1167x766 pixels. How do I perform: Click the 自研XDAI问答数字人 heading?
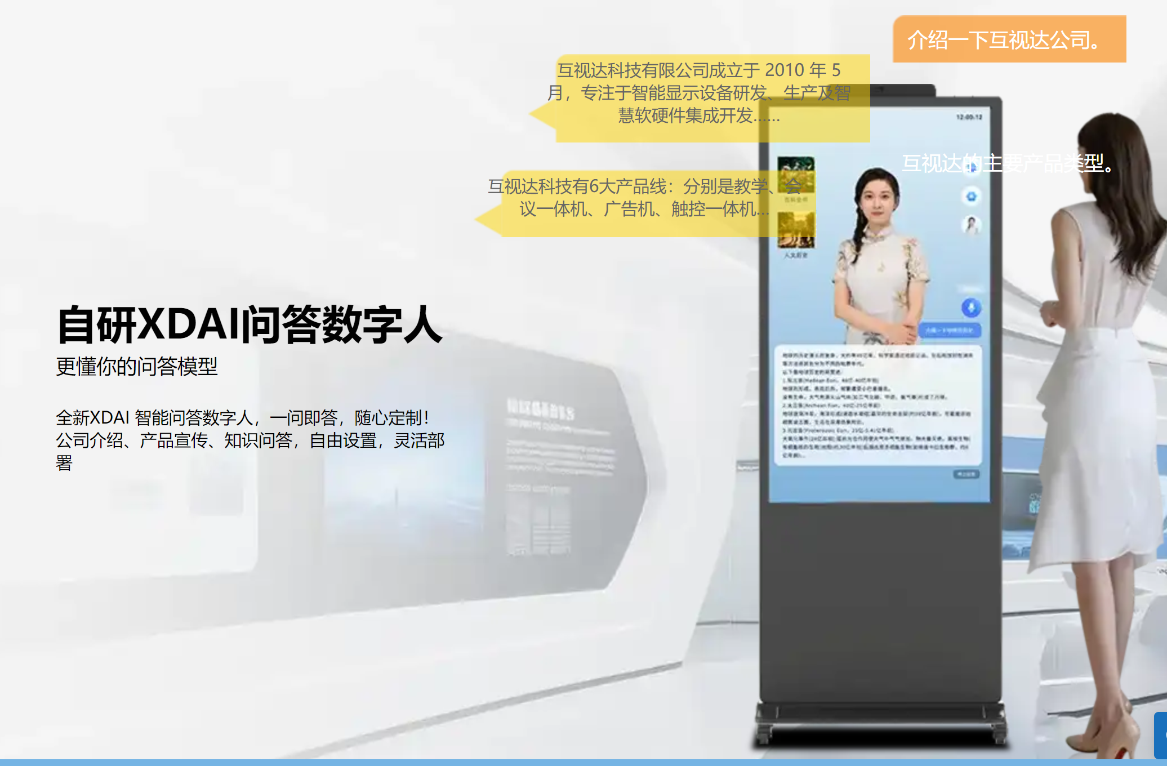point(250,324)
